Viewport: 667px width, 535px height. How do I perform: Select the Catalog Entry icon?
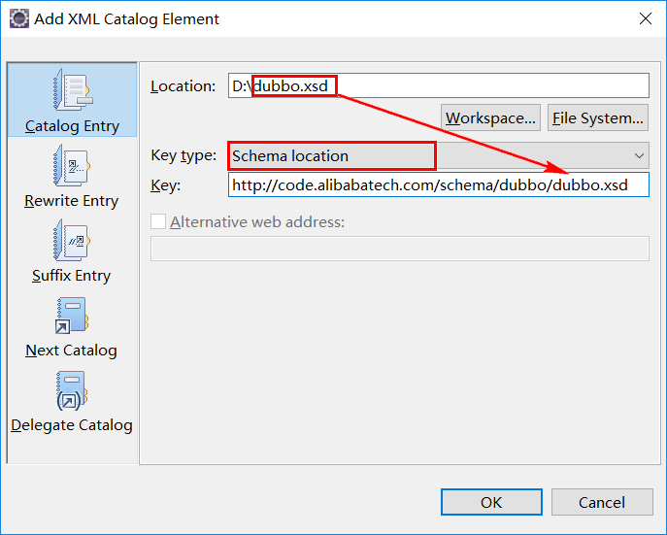pyautogui.click(x=73, y=89)
